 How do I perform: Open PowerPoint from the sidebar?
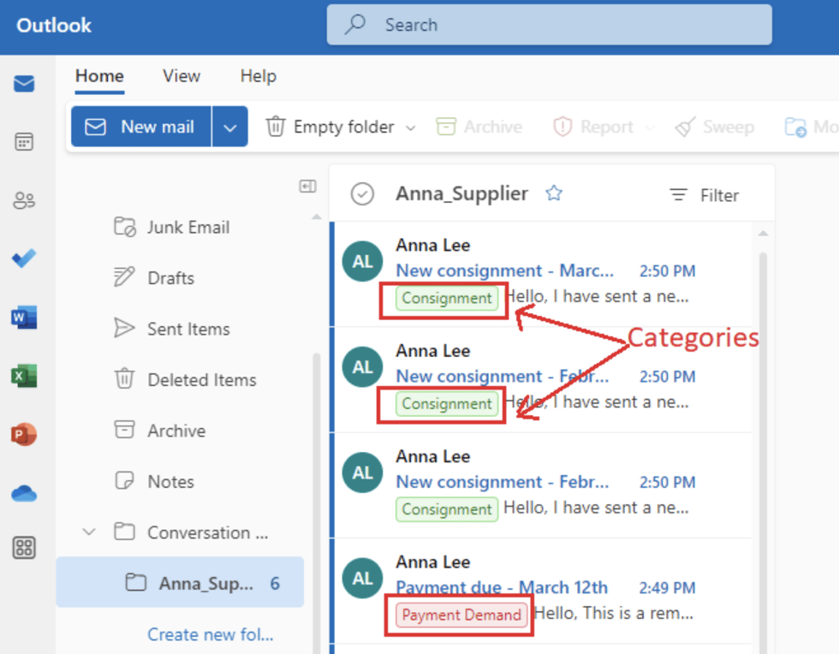click(x=23, y=434)
